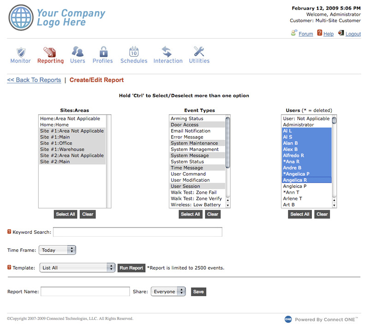Viewport: 369px width, 324px height.
Task: Open the Interaction arrows icon
Action: pyautogui.click(x=167, y=52)
